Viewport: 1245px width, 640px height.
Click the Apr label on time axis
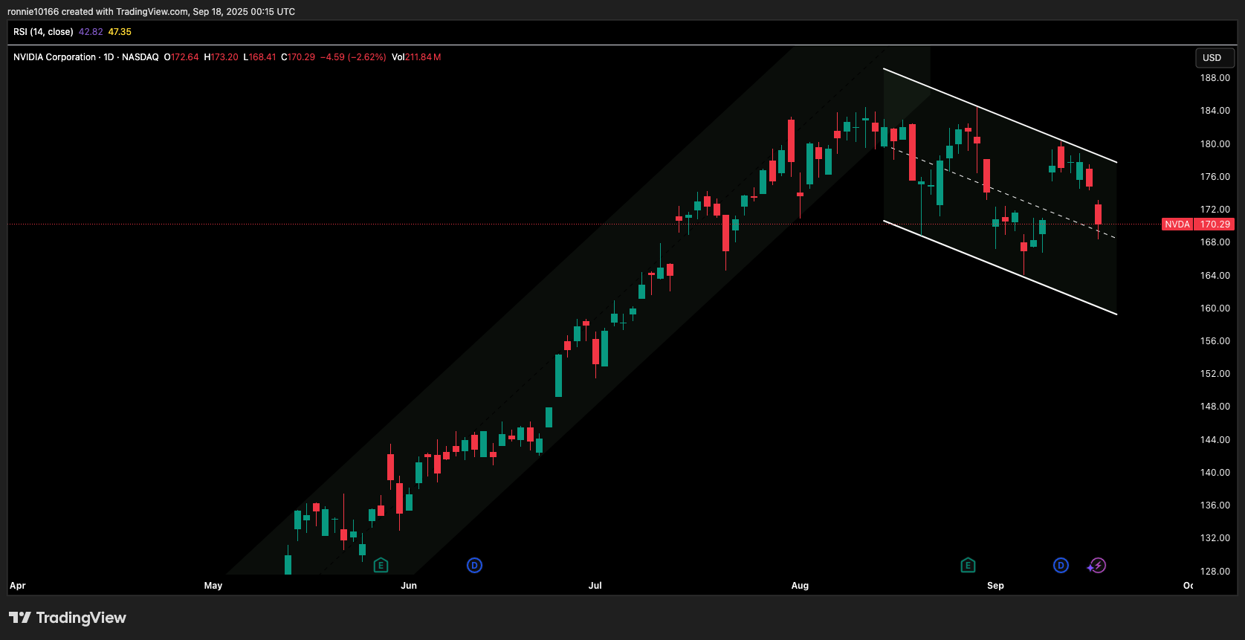[x=18, y=586]
